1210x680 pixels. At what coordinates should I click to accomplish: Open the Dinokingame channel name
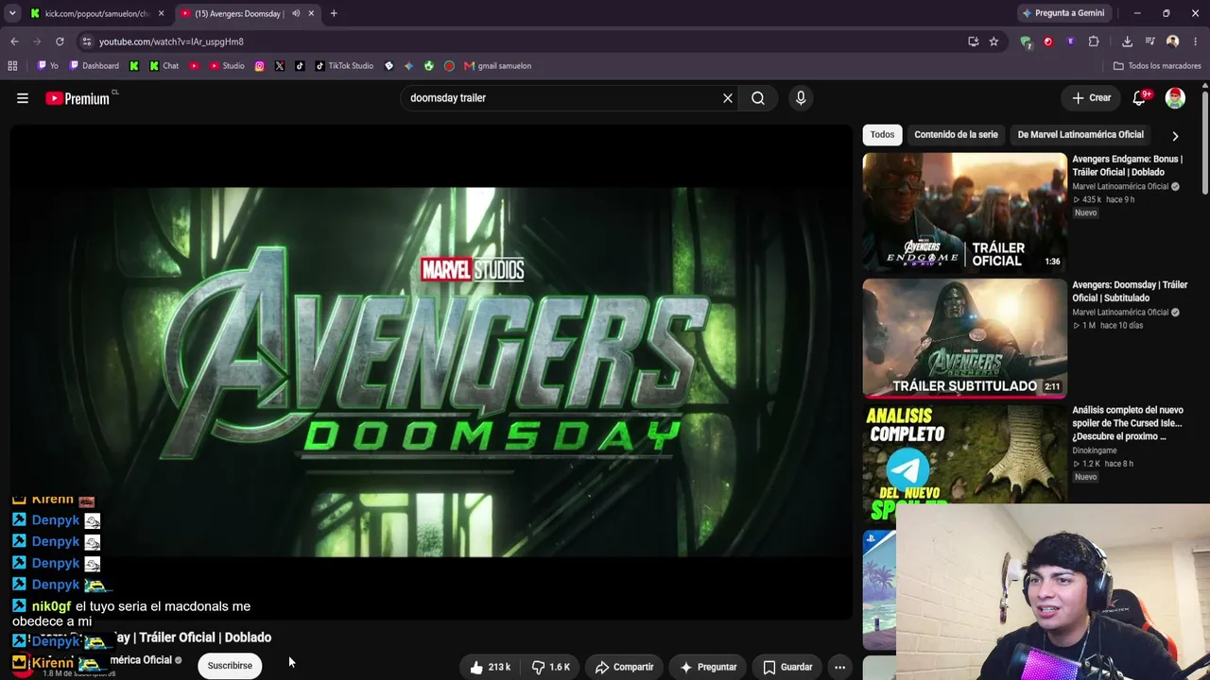[x=1095, y=450]
